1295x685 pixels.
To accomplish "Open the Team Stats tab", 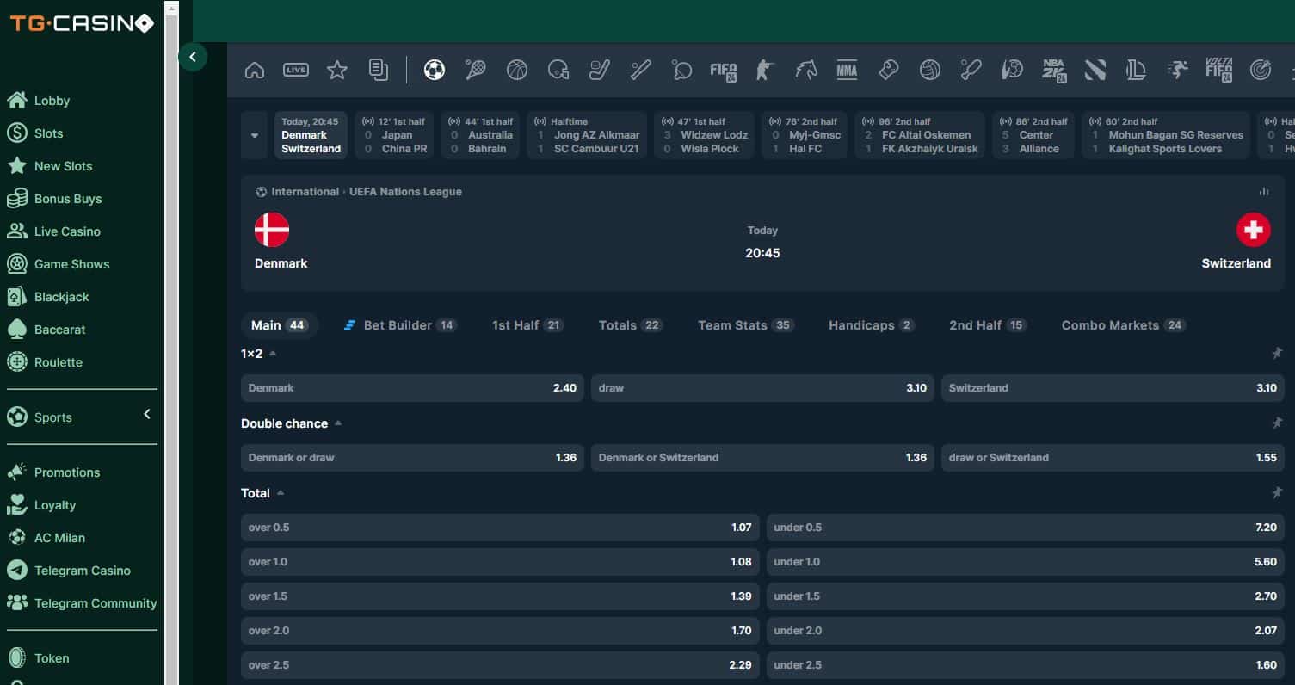I will (745, 325).
